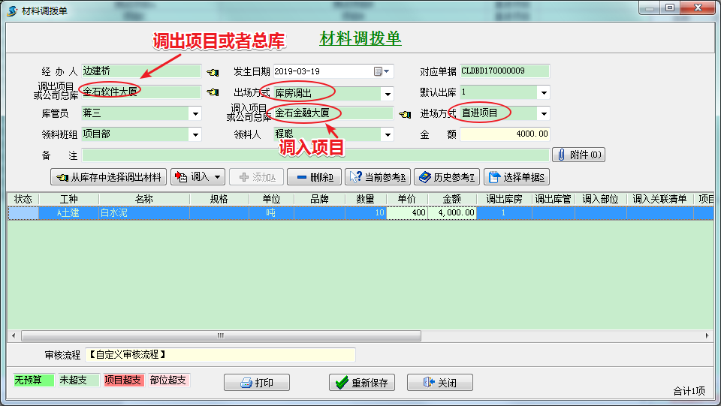Click the 项目超支 red legend swatch
Screen dimensions: 721x406
[124, 380]
